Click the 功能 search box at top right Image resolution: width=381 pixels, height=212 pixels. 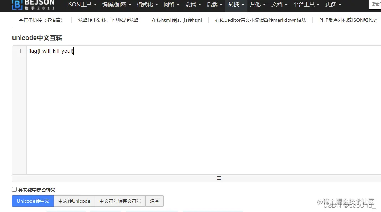[x=375, y=5]
